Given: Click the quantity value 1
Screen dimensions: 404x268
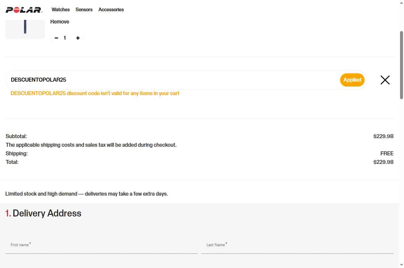Looking at the screenshot, I should [x=65, y=38].
